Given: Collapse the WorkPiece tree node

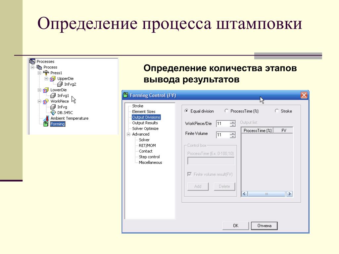Looking at the screenshot, I should point(39,101).
